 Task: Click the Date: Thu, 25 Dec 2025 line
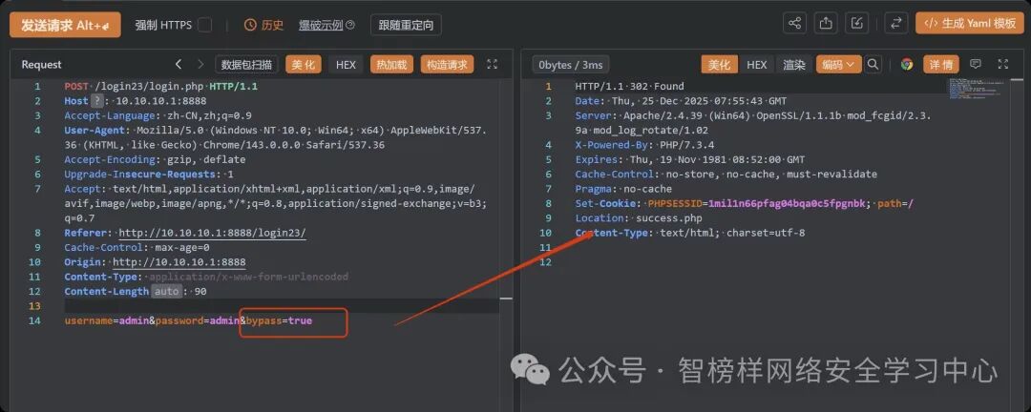point(684,101)
